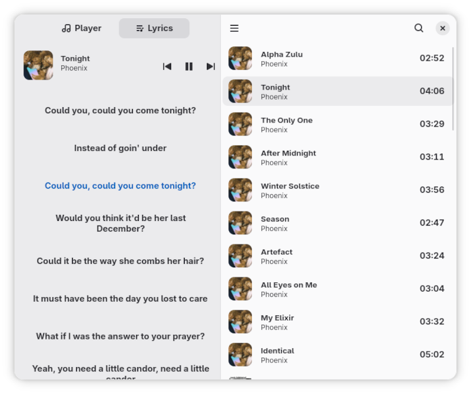Viewport: 471px width, 394px height.
Task: Click the 05:02 duration of Identical
Action: pos(432,354)
